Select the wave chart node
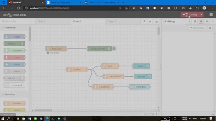The image size is (216, 121). coord(141,66)
